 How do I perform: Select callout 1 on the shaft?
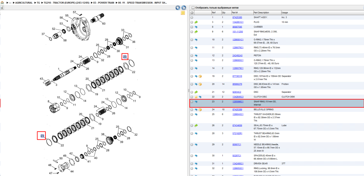59,69
